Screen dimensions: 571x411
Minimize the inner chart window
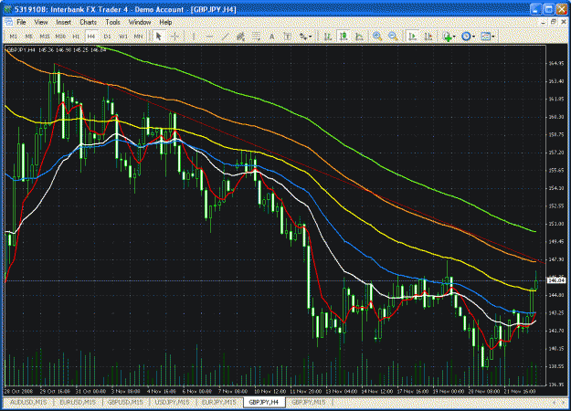(x=543, y=22)
